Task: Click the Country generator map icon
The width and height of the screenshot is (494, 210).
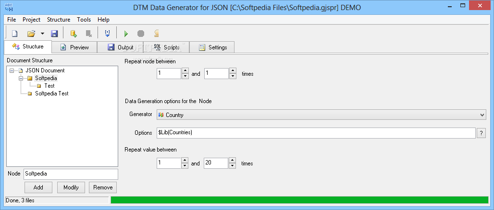Action: [x=161, y=115]
